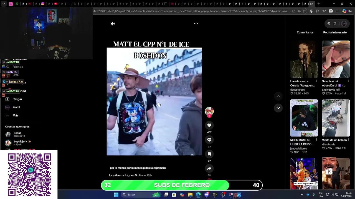Open Microsoft Edge from the taskbar
This screenshot has width=355, height=199.
click(x=198, y=195)
